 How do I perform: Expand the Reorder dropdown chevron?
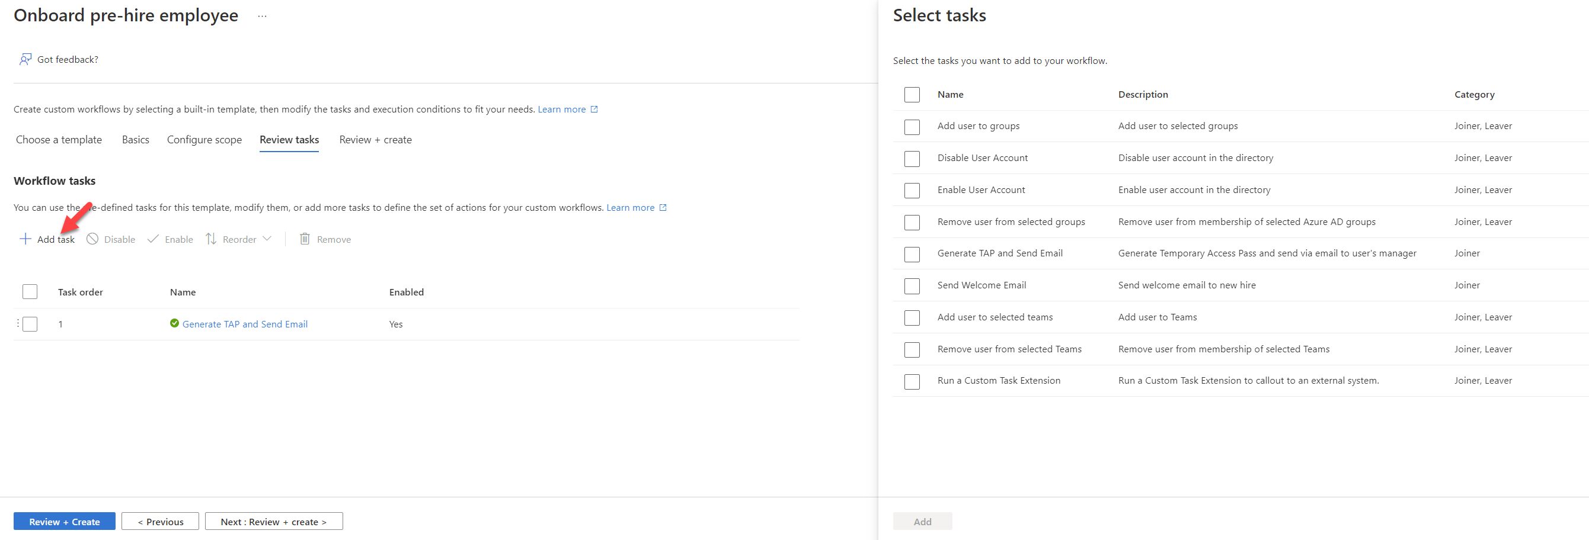[x=267, y=239]
